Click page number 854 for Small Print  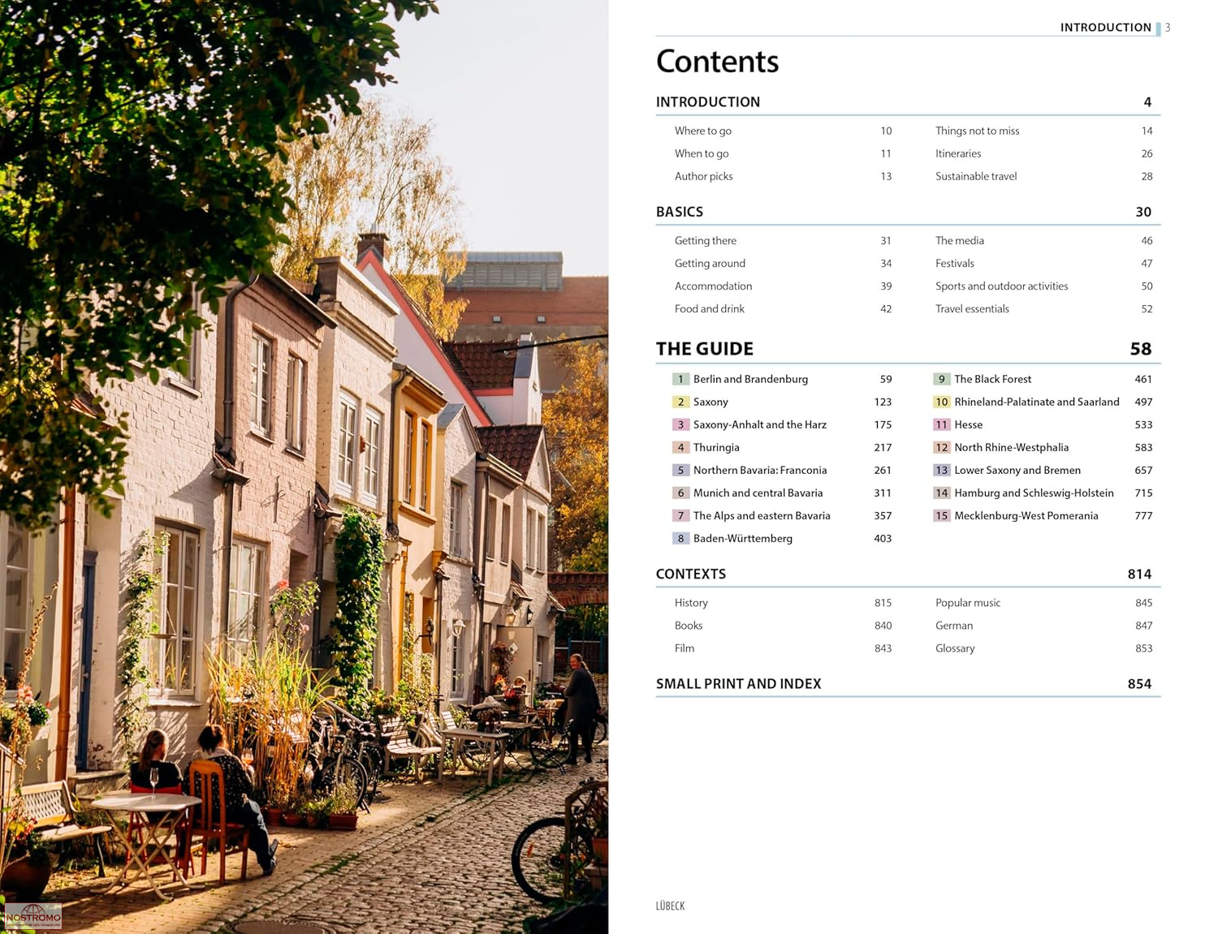pyautogui.click(x=1139, y=684)
